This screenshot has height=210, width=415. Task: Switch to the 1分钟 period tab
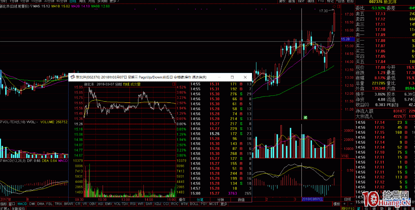(14, 1)
